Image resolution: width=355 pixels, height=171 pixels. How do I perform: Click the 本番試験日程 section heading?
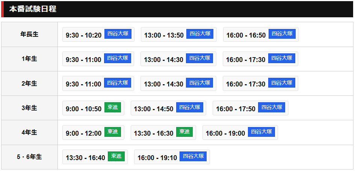point(33,9)
